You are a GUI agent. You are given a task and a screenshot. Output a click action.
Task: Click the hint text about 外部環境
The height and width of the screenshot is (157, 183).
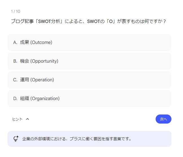[x=77, y=139]
